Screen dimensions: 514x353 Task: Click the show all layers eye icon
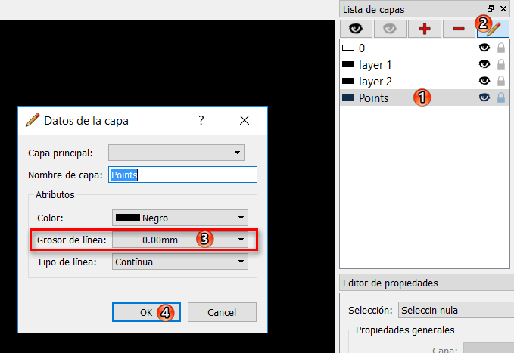356,29
